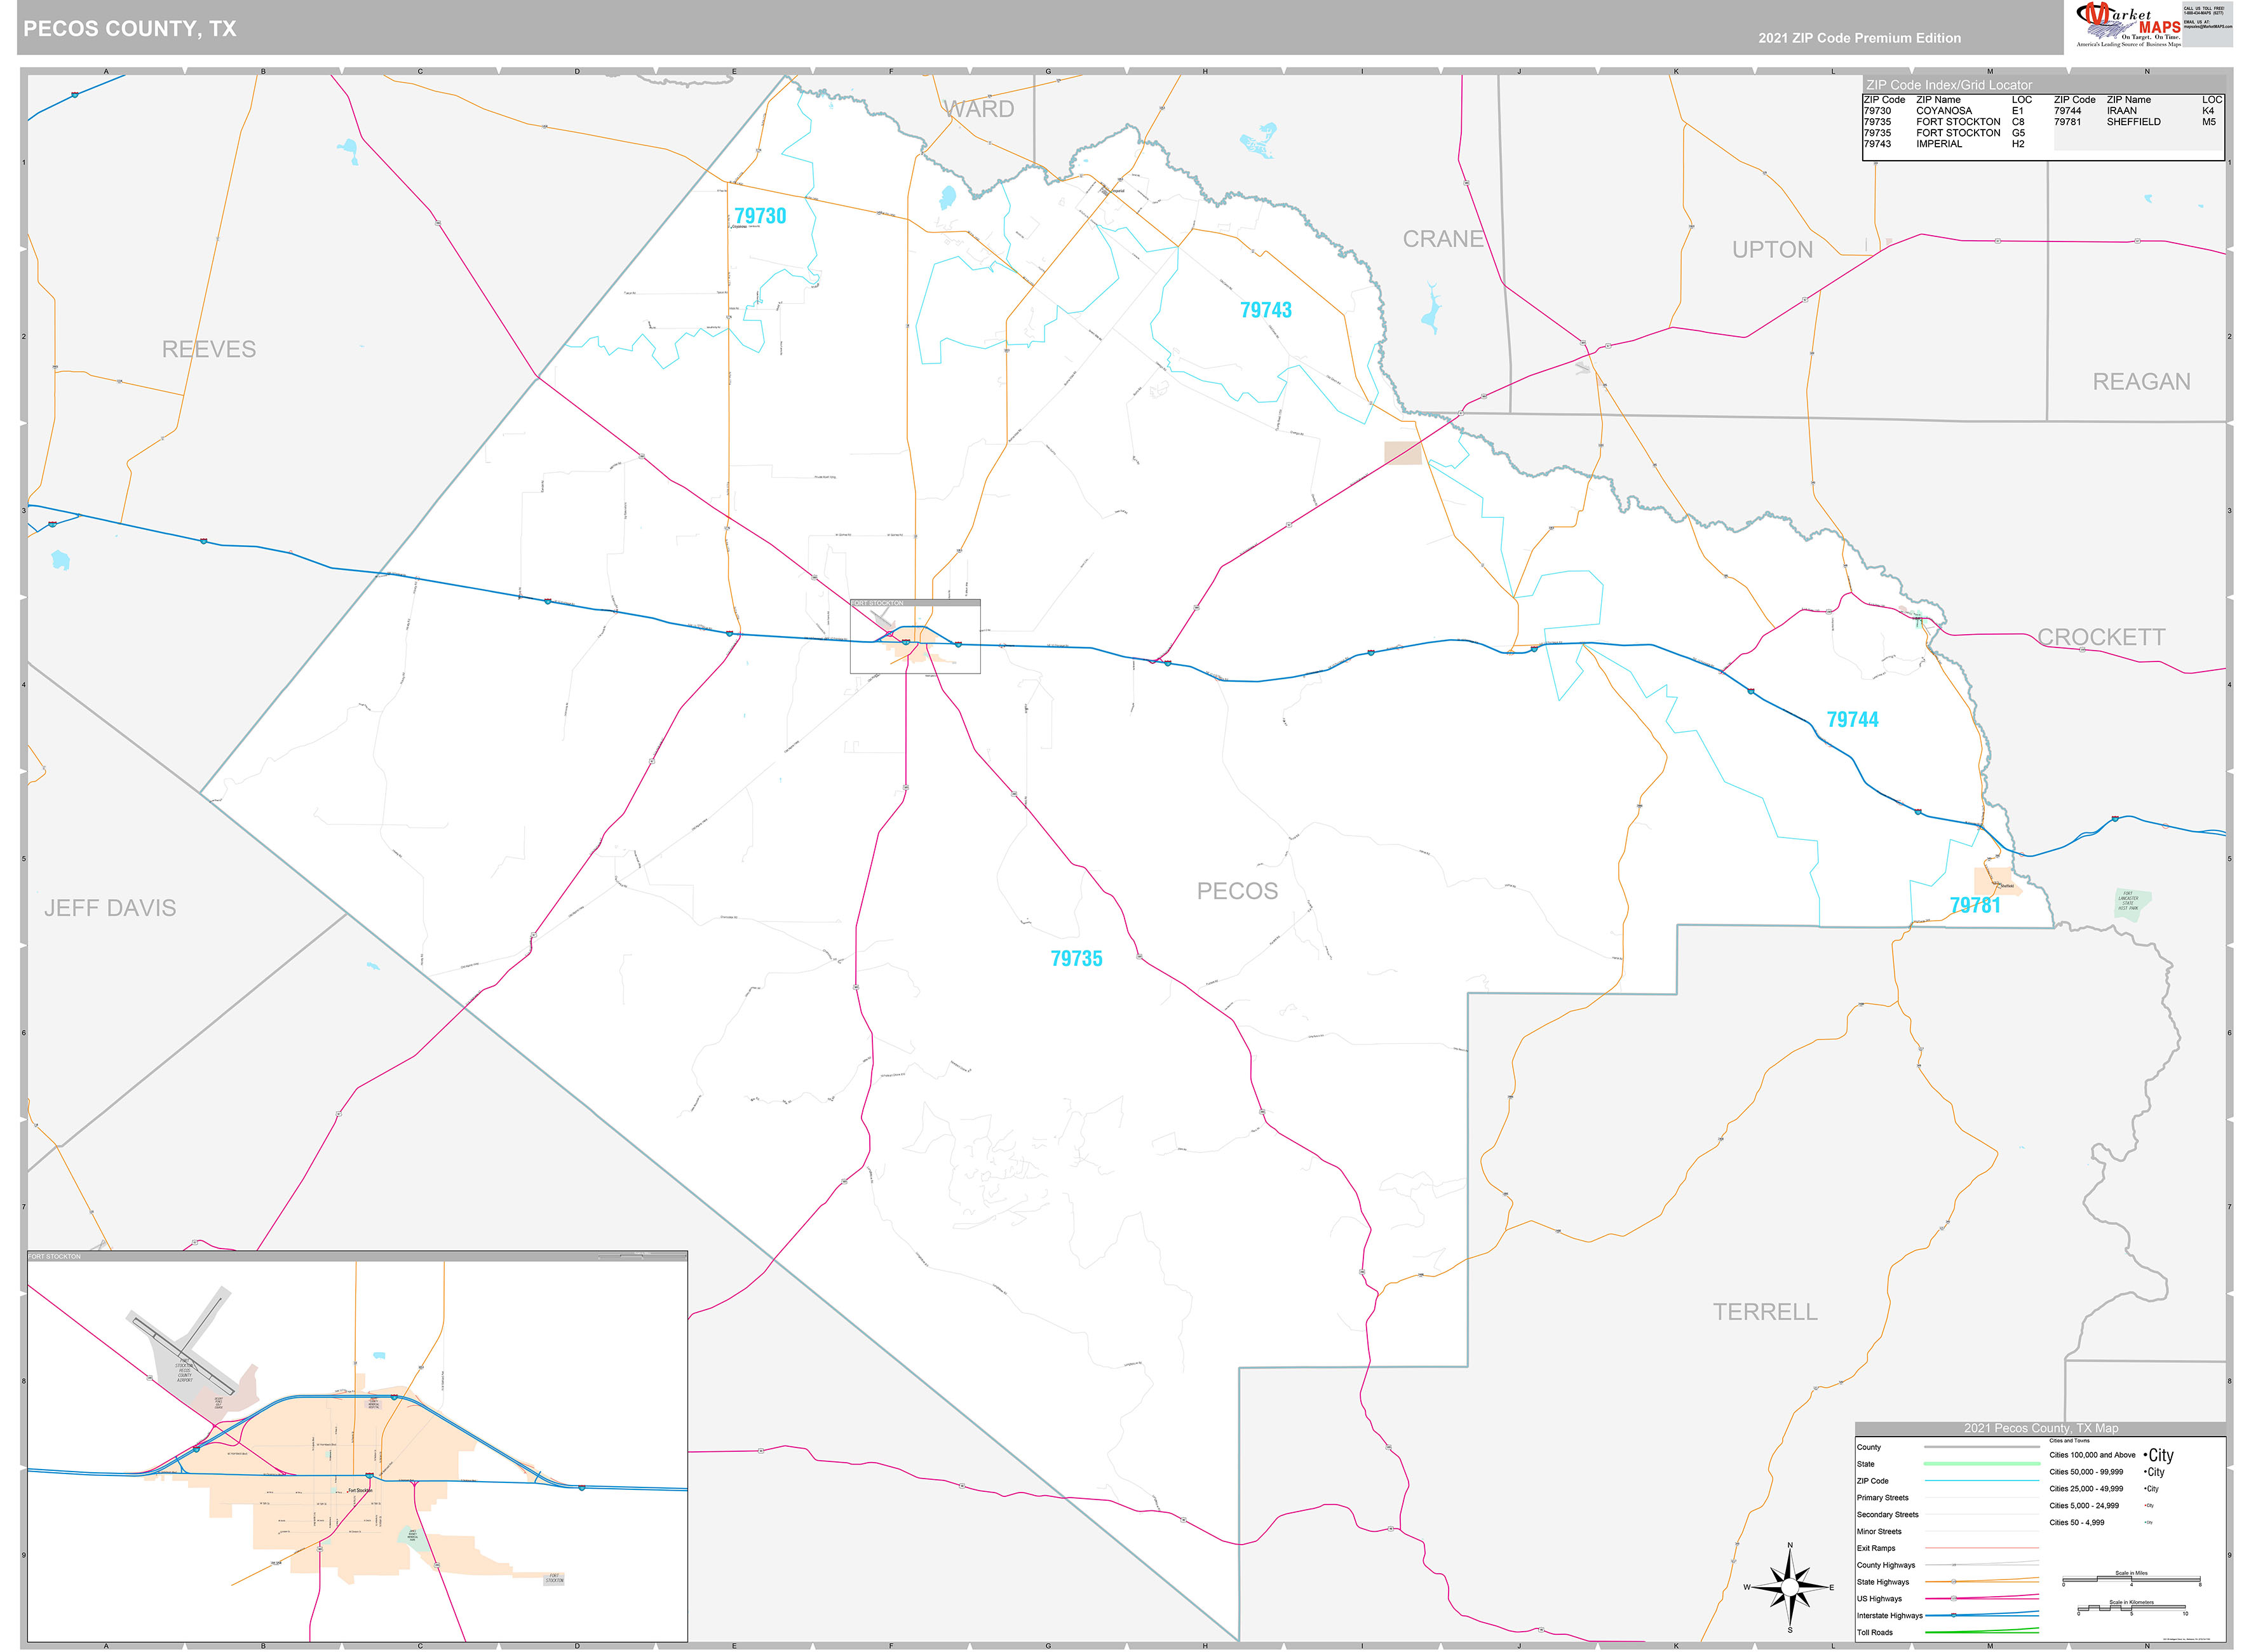
Task: Click the green State line sample in legend
Action: pos(1982,1464)
